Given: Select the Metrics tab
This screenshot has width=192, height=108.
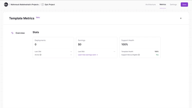Looking at the screenshot, I should pos(163,4).
